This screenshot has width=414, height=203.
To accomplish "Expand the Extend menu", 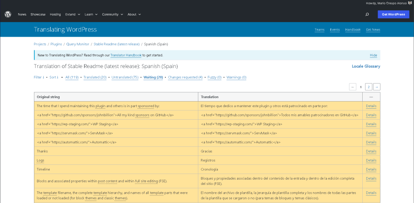I will point(72,14).
